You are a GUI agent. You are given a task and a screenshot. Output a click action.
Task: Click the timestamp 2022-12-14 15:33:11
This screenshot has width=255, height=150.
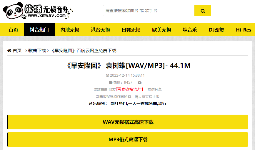(x=127, y=75)
